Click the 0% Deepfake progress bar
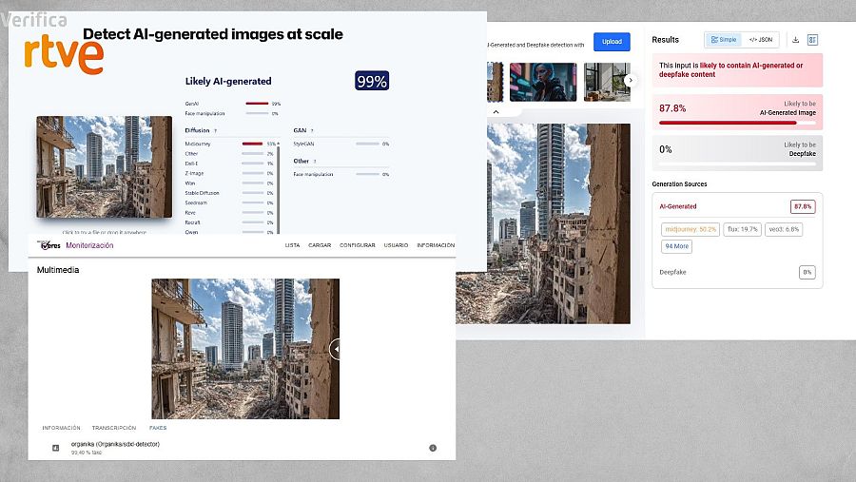This screenshot has height=482, width=856. coord(737,164)
